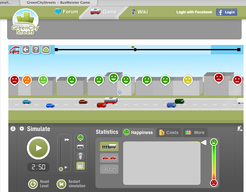Click the teal car on the road
Viewport: 246px width, 192px height.
(27, 102)
